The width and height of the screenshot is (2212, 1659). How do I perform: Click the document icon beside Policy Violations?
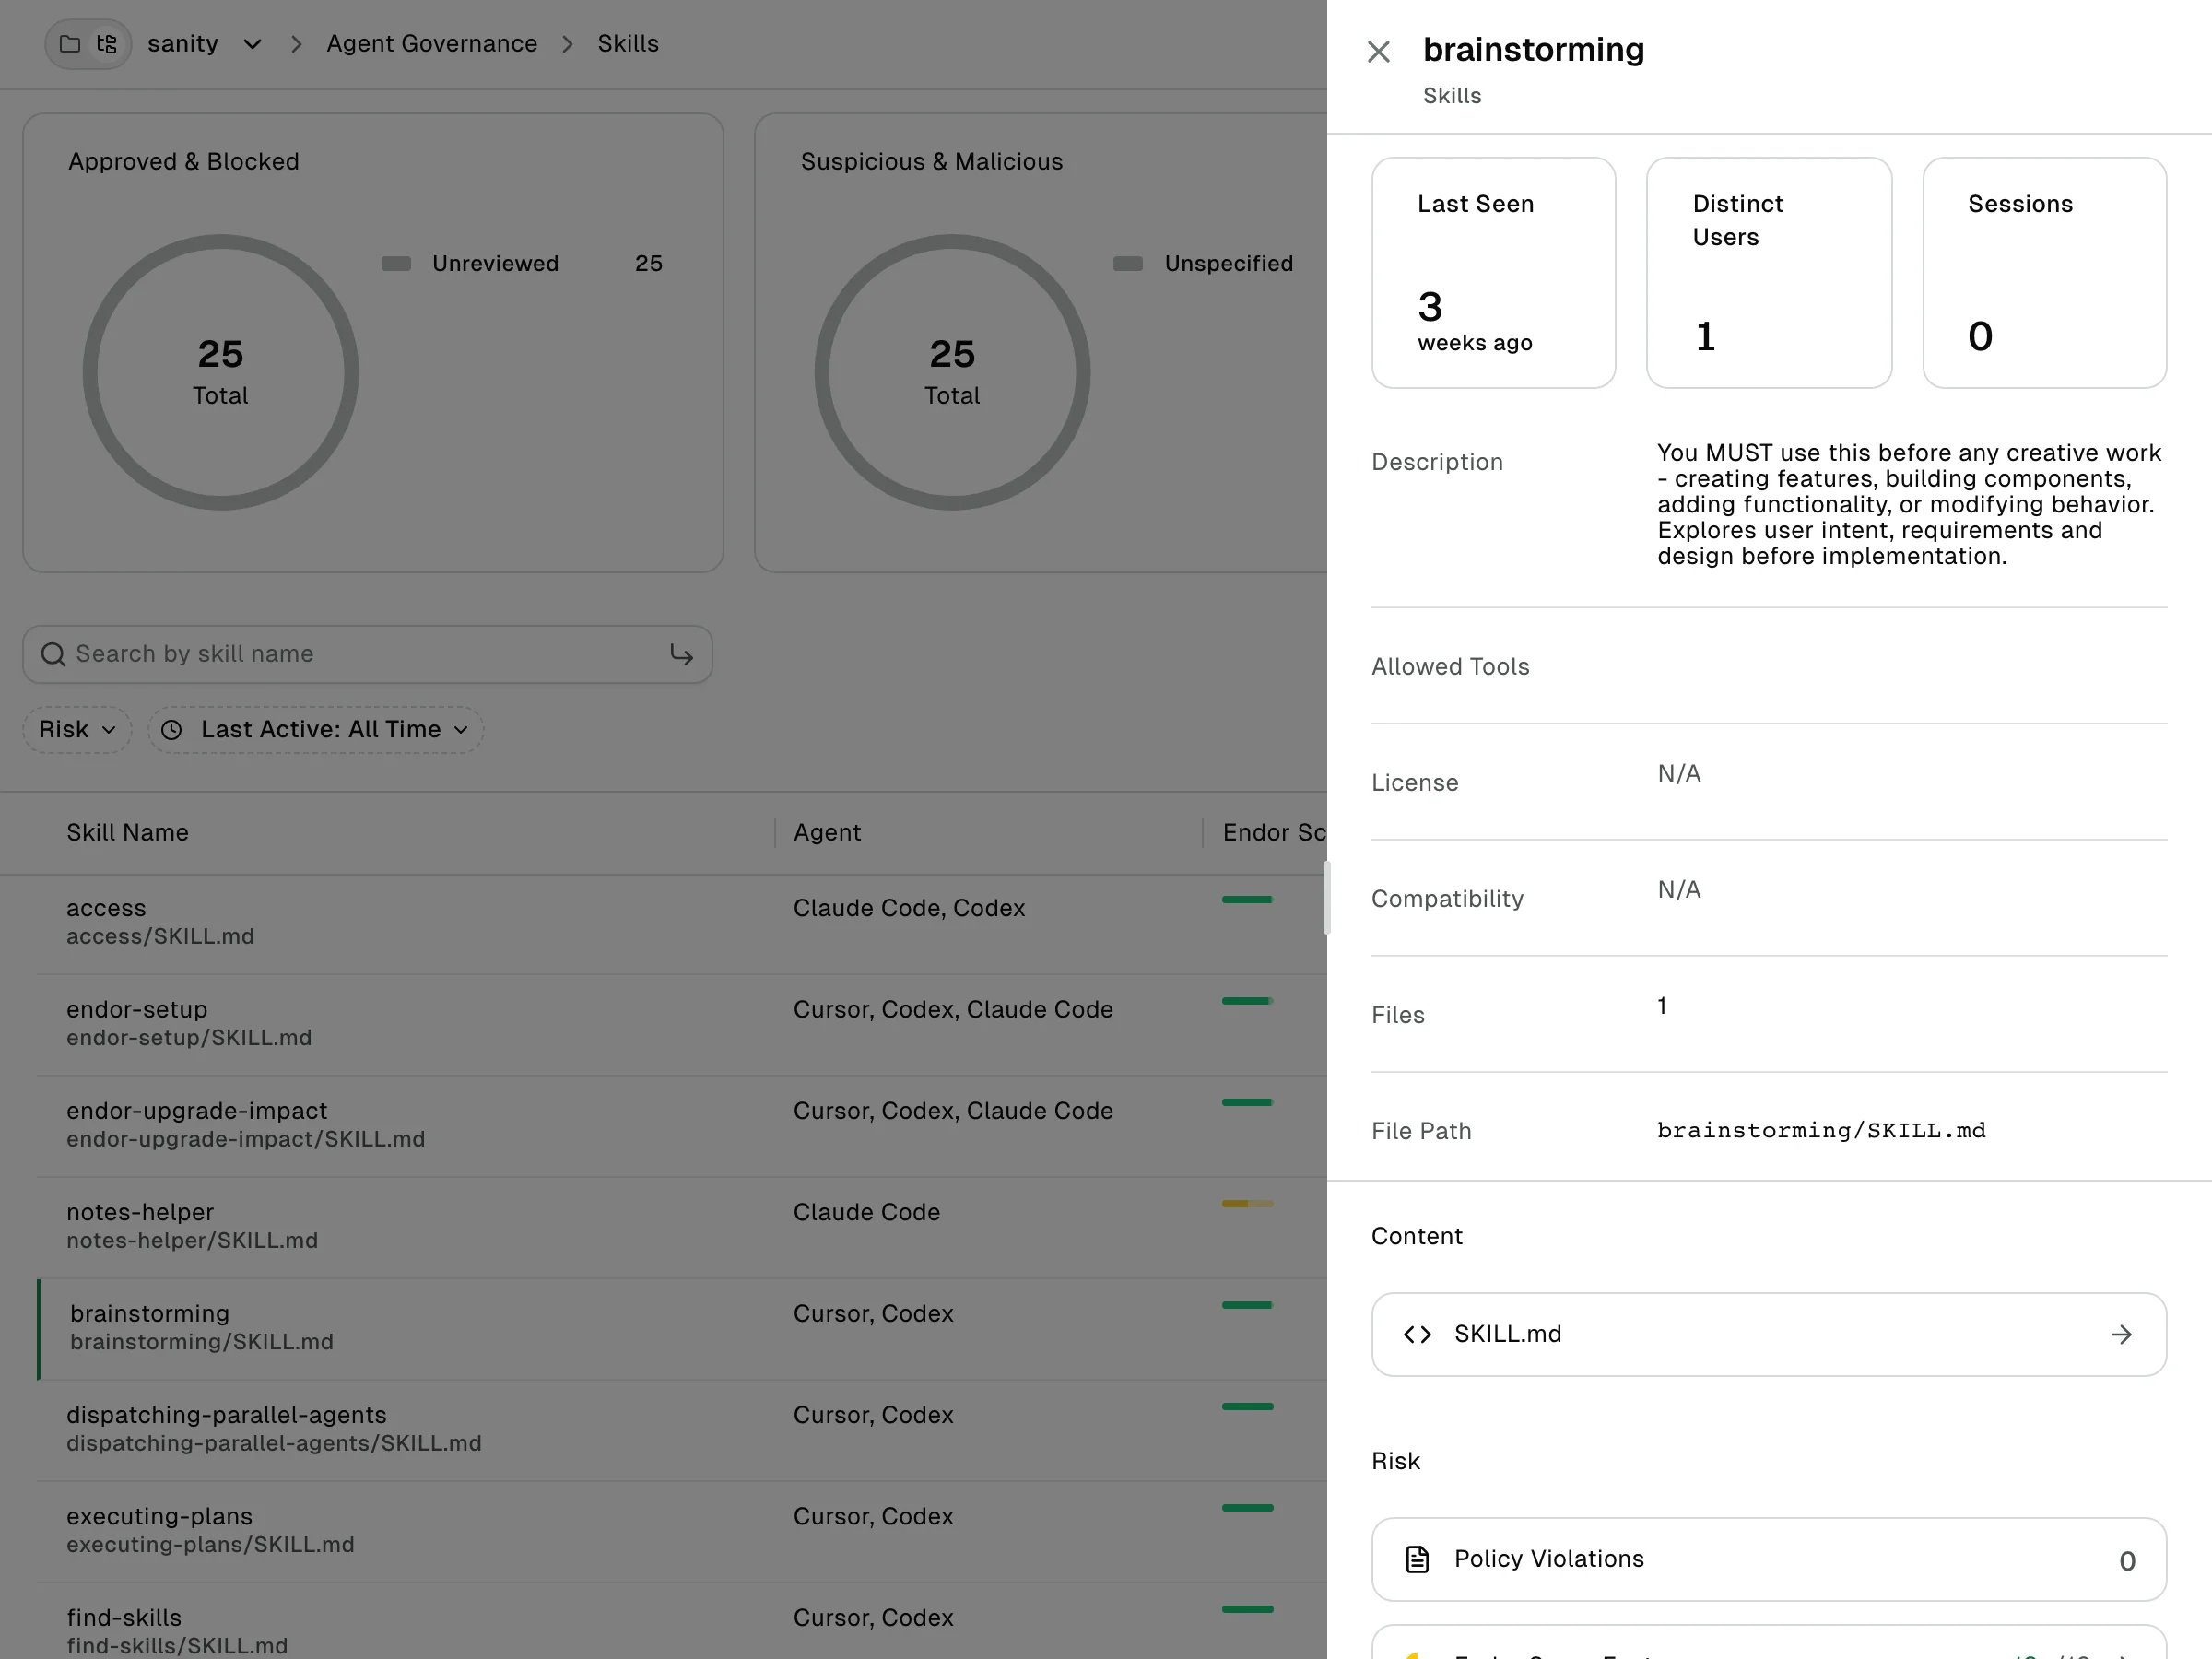point(1417,1559)
